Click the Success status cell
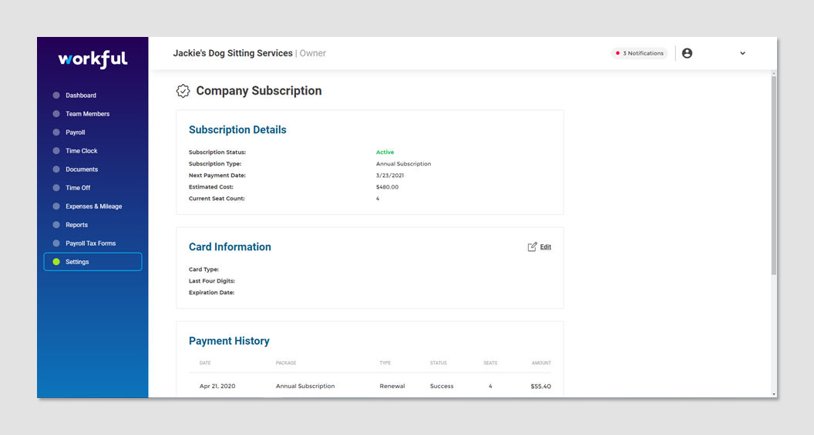The width and height of the screenshot is (814, 435). (x=441, y=386)
